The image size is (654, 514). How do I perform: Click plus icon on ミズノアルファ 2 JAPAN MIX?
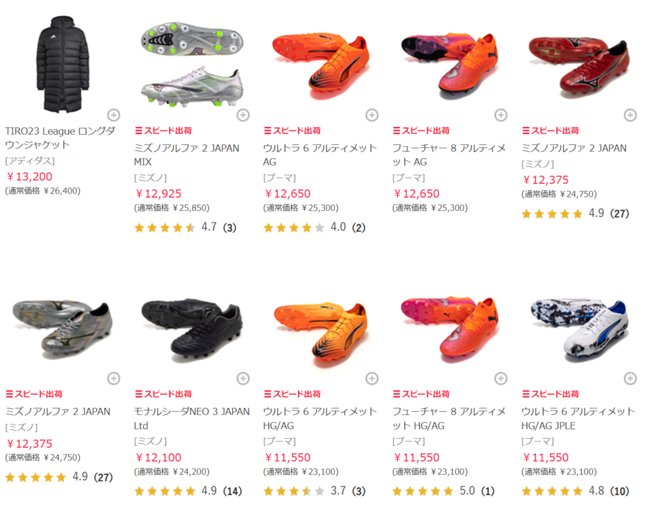coord(243,115)
